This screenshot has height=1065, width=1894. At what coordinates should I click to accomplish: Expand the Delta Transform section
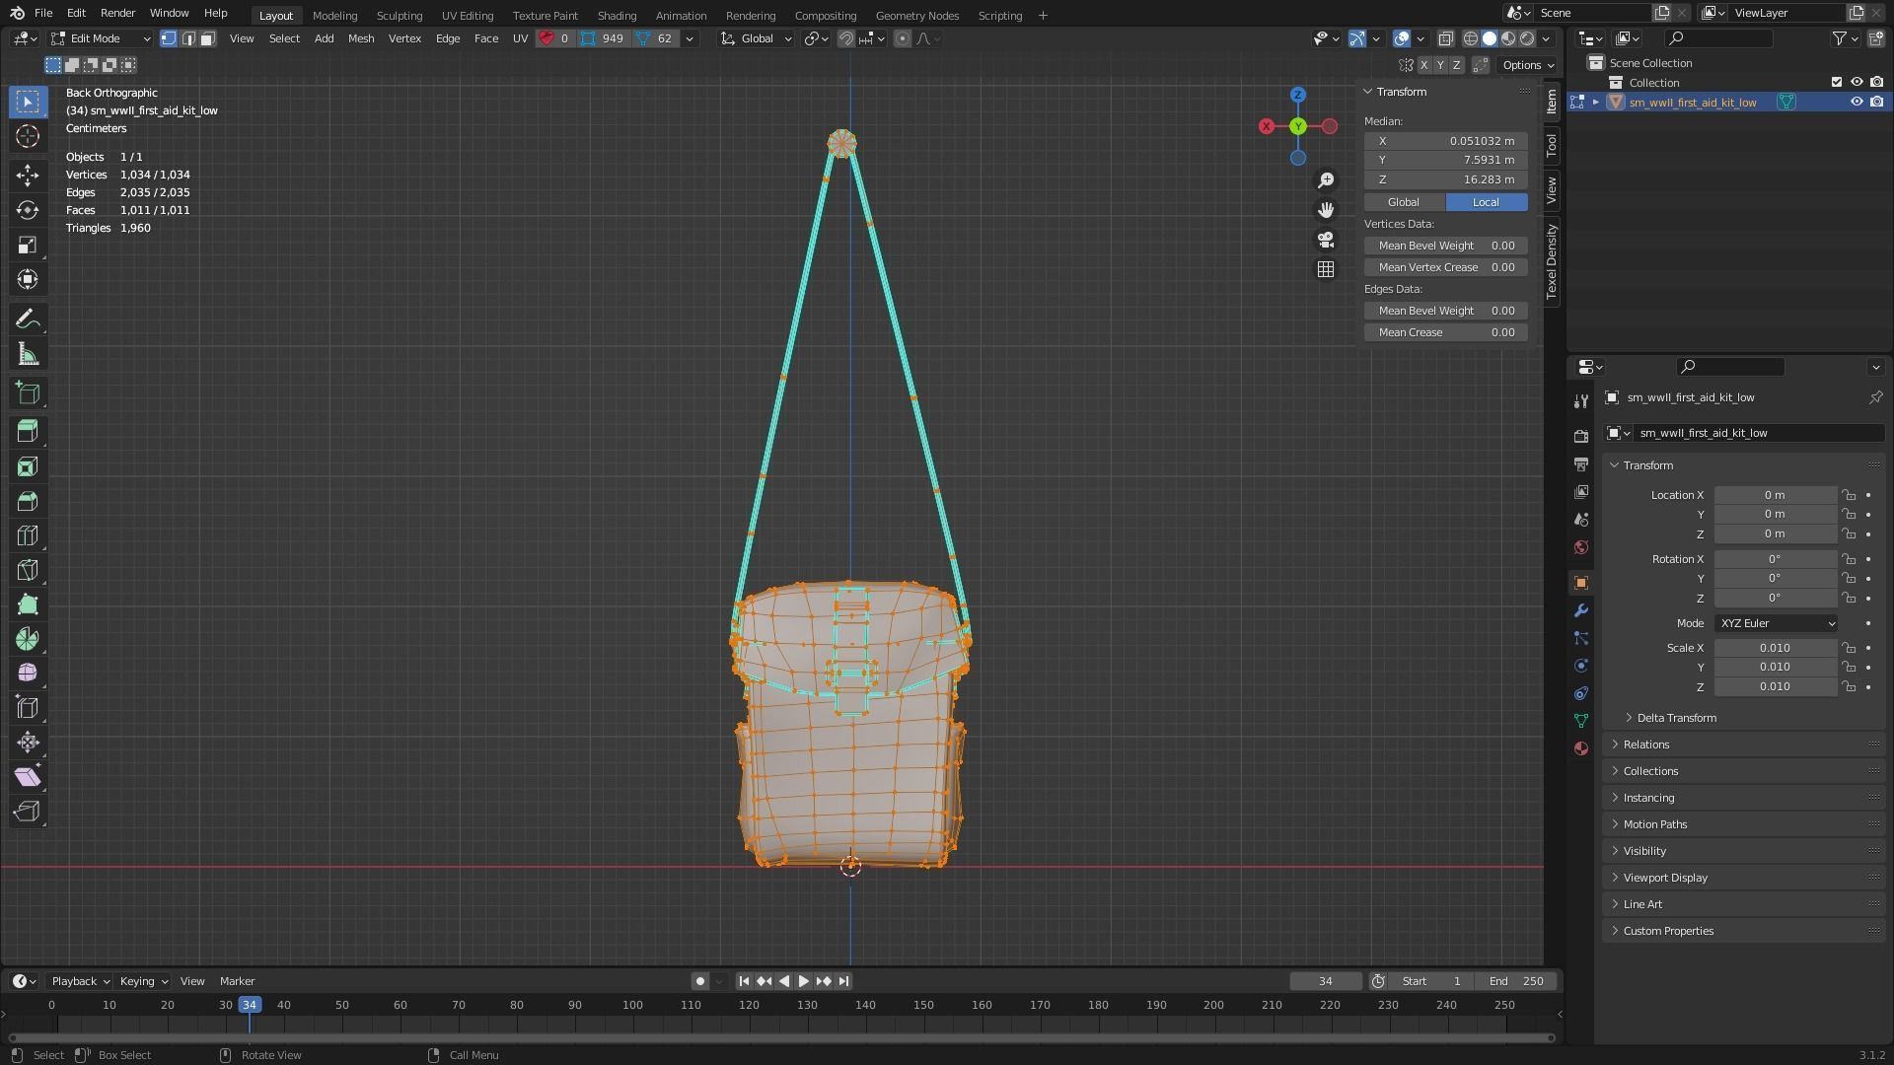[x=1676, y=718]
